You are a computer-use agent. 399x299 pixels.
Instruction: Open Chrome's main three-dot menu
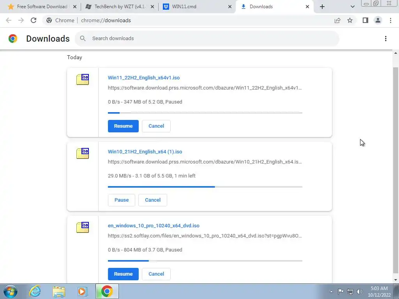click(x=390, y=20)
